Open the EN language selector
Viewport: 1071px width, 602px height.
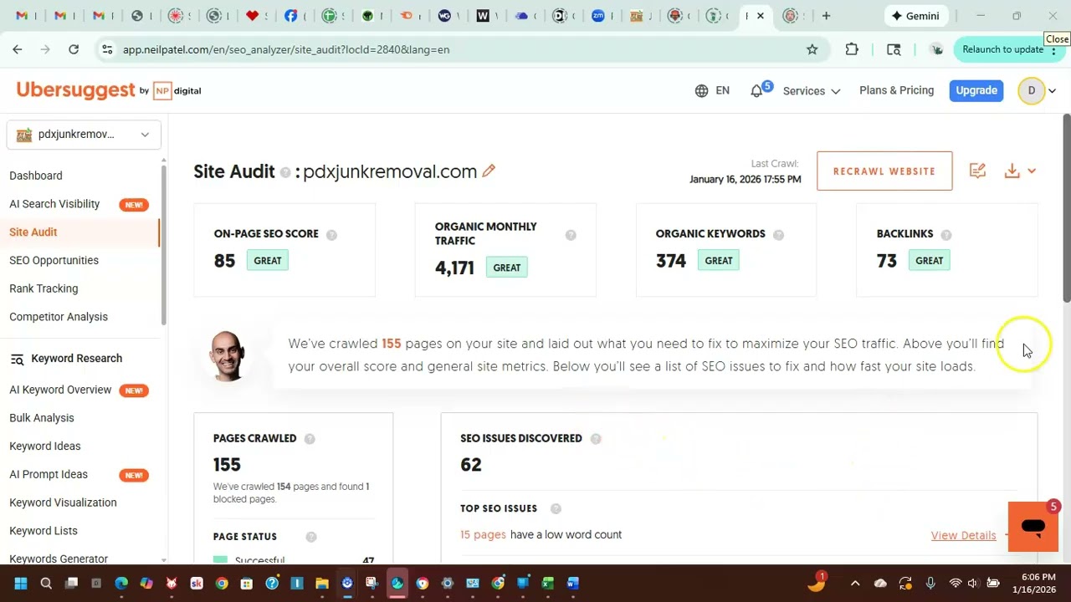[x=722, y=90]
